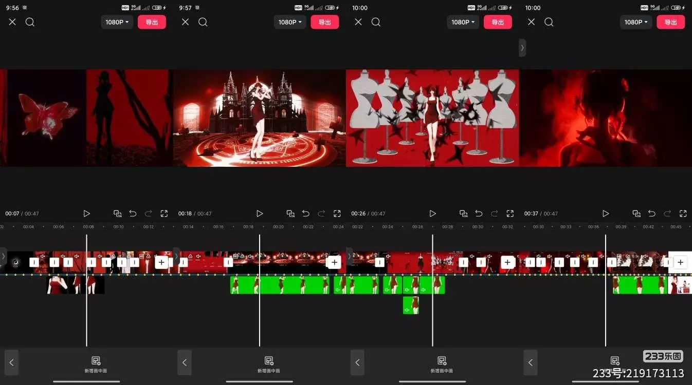Screen dimensions: 692x385
Task: Tap the cathedral video preview
Action: pyautogui.click(x=260, y=118)
